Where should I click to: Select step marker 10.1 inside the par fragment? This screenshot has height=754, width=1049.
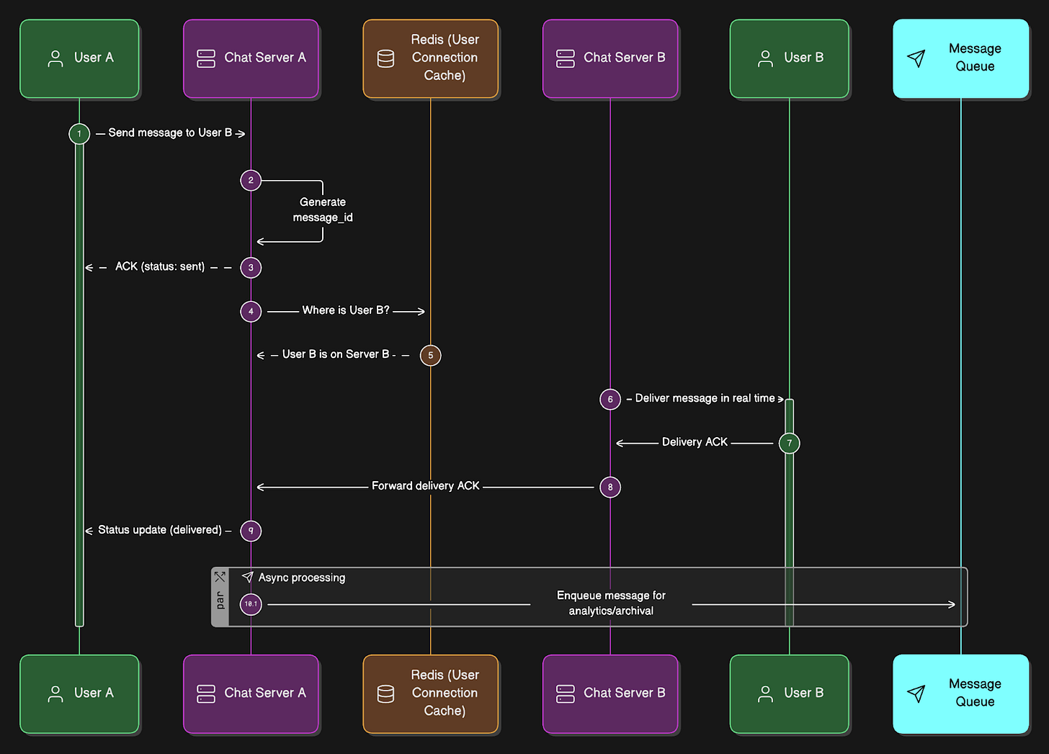point(250,604)
